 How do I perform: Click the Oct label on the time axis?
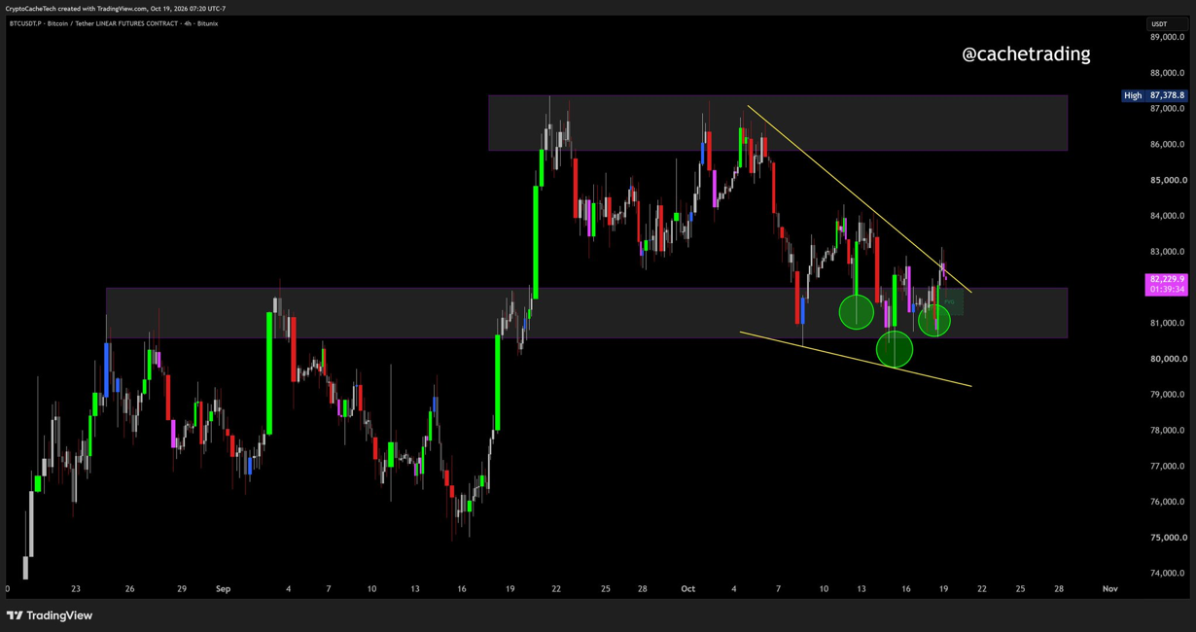pyautogui.click(x=688, y=589)
